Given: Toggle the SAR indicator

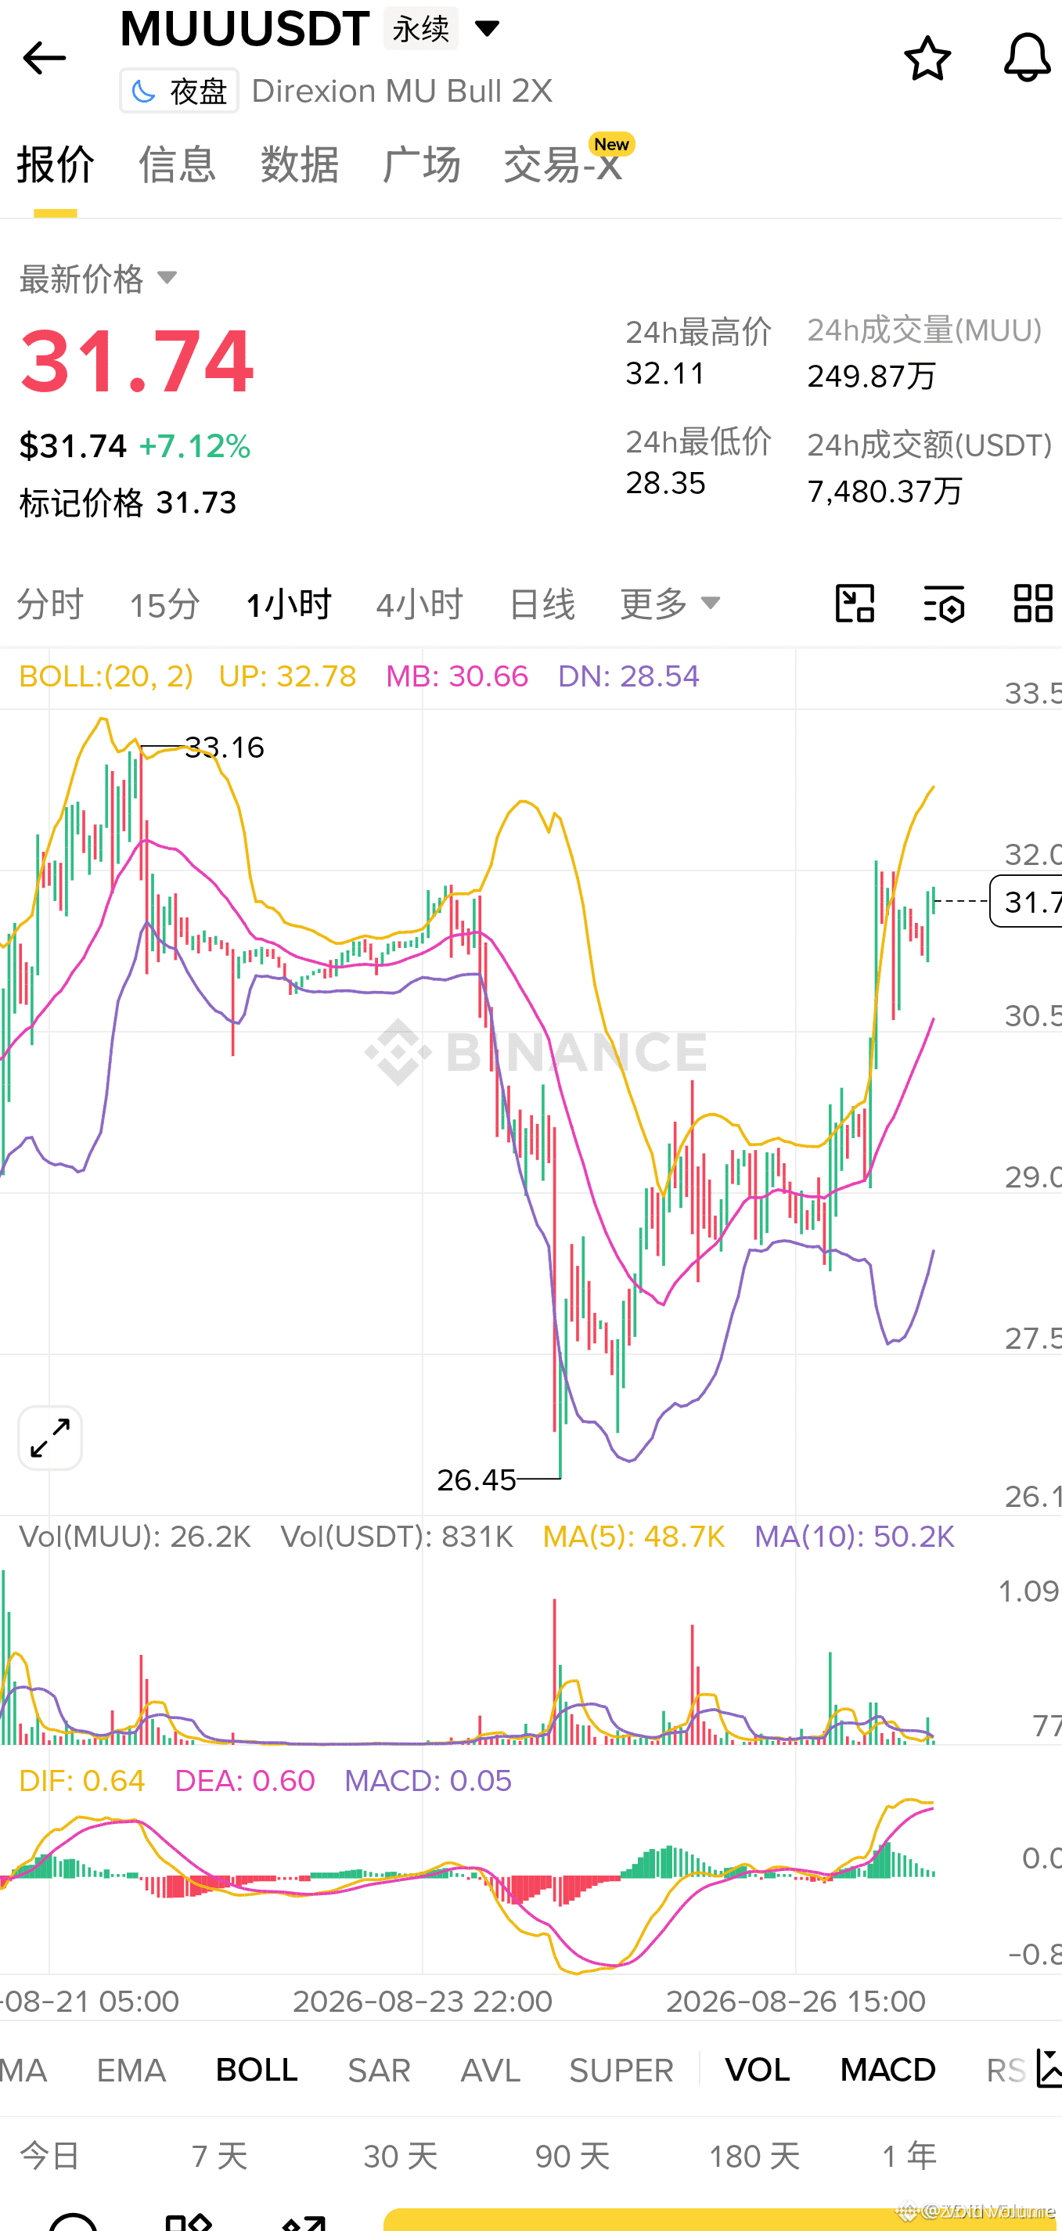Looking at the screenshot, I should coord(379,2070).
